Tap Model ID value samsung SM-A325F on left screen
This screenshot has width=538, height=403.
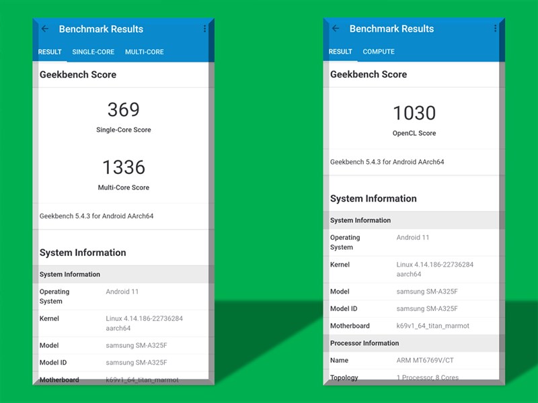[x=137, y=363]
